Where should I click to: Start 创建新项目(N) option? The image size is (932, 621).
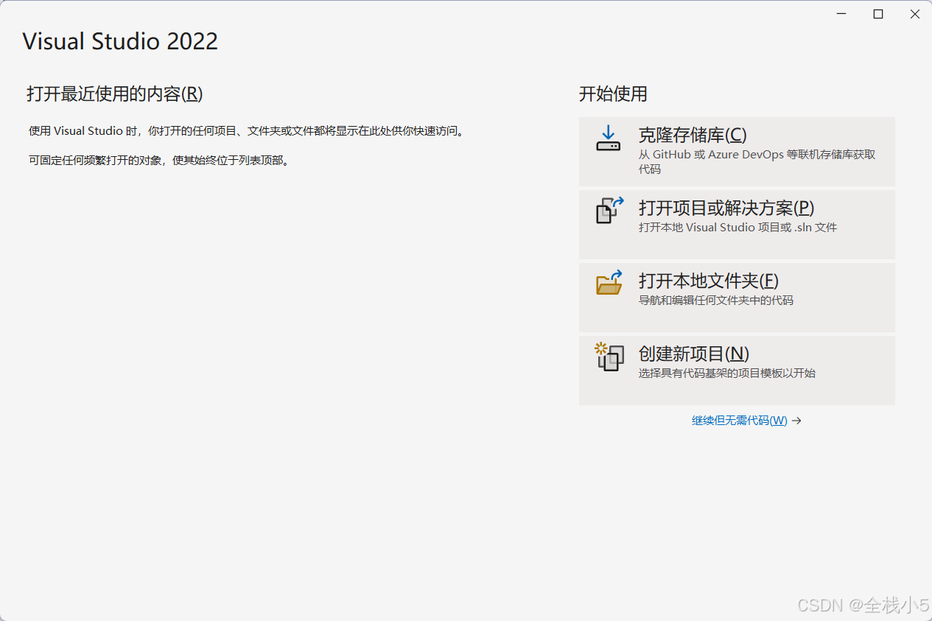737,371
